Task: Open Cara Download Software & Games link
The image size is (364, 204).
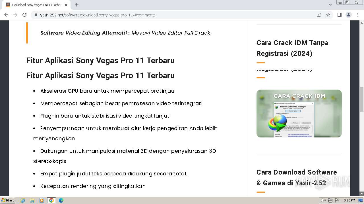Action: (297, 178)
